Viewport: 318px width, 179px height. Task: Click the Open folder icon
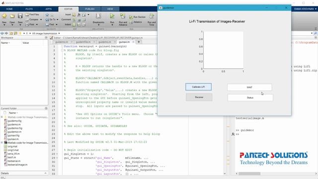[x=12, y=16]
